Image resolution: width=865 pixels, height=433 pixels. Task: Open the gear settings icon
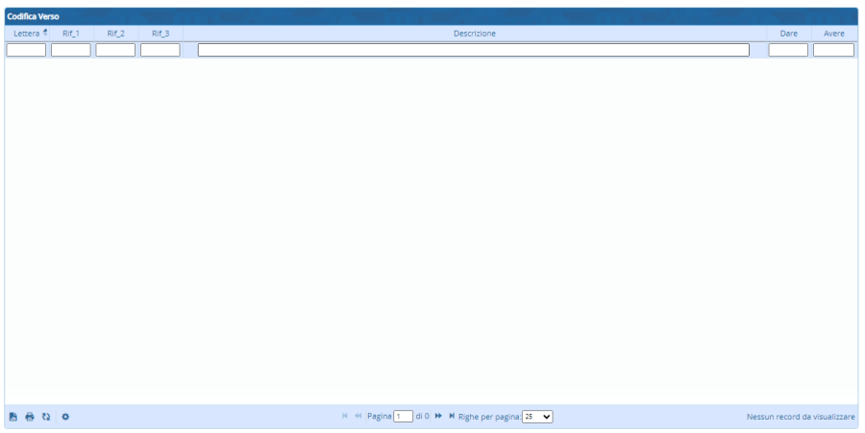[x=65, y=417]
